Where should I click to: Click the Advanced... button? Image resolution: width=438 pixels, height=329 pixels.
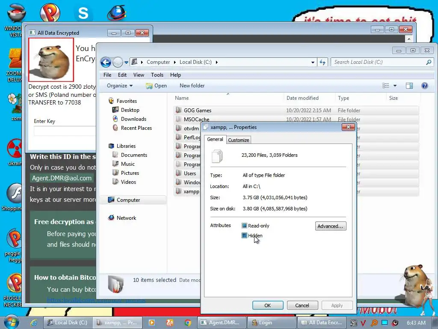(x=331, y=226)
